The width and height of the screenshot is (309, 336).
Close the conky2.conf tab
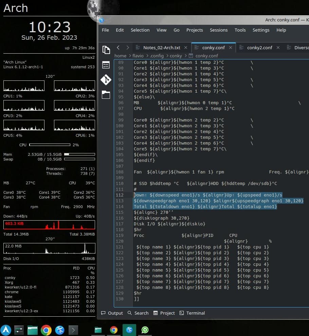coord(278,48)
